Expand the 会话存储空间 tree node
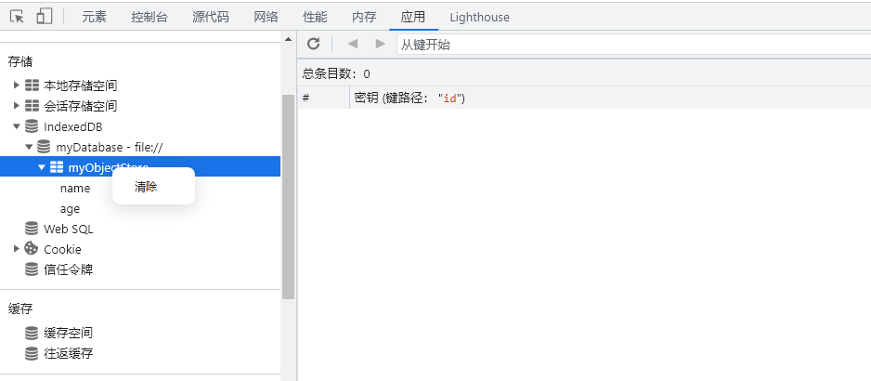This screenshot has height=381, width=871. coord(17,105)
